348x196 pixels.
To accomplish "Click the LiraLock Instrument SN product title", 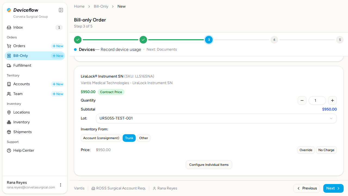I will (x=102, y=76).
